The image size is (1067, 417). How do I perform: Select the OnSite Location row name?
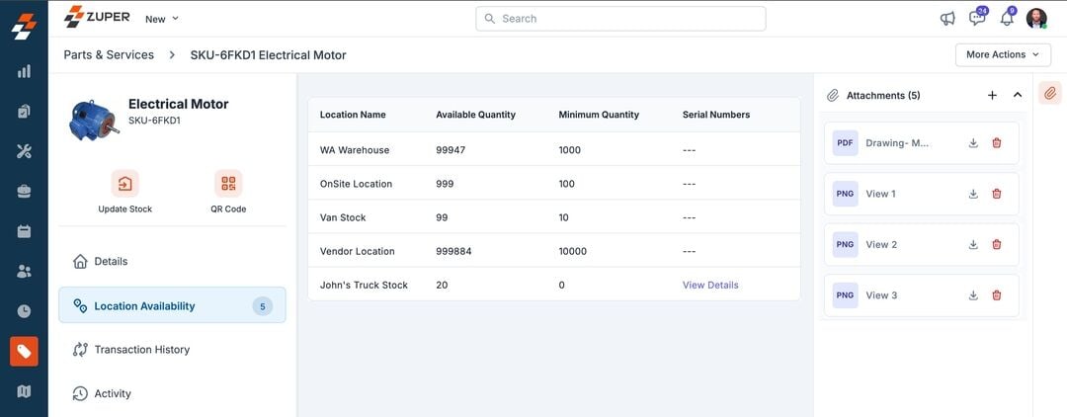[x=356, y=184]
